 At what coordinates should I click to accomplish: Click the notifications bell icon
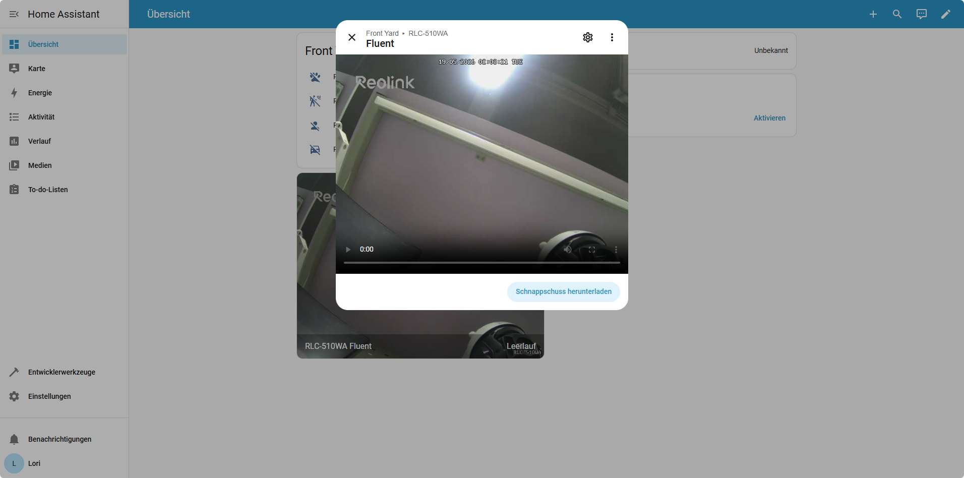pos(14,439)
